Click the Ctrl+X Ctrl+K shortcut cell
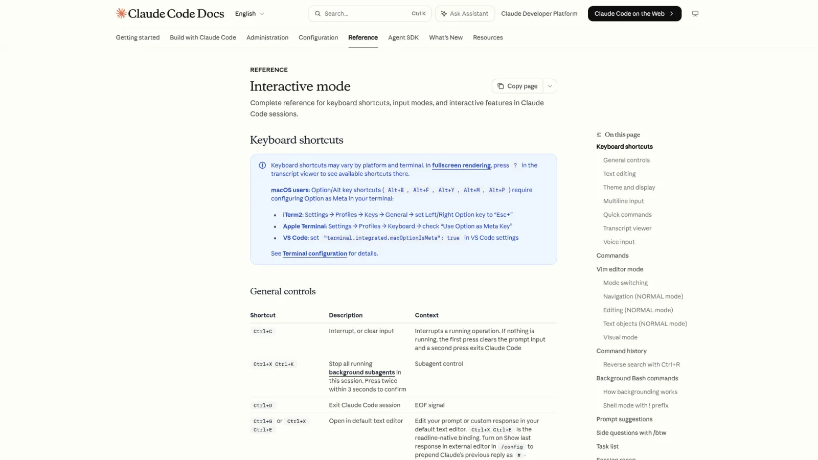The height and width of the screenshot is (460, 818). pyautogui.click(x=274, y=364)
